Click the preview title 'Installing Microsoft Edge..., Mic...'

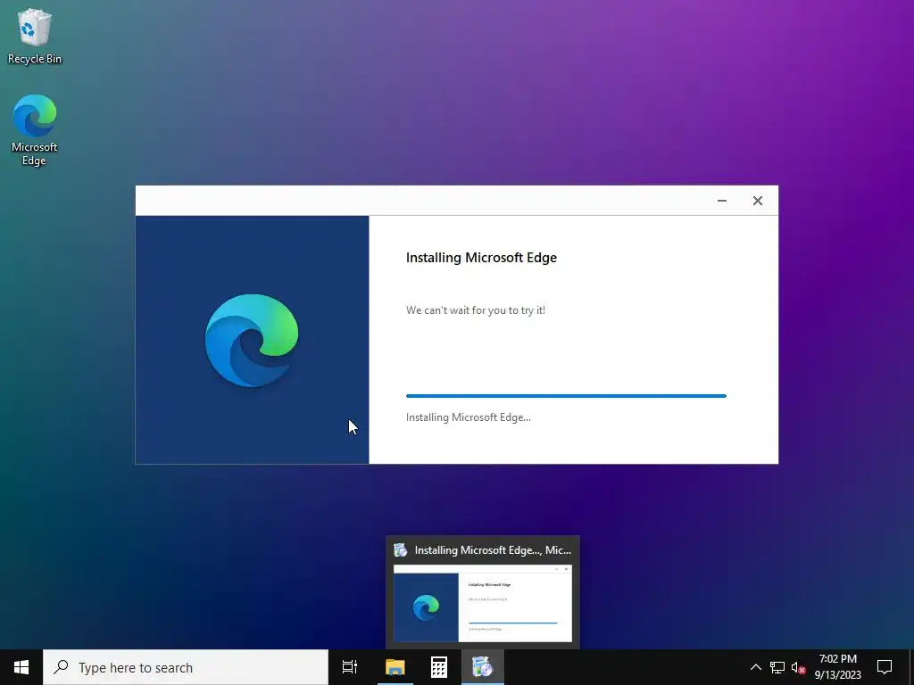point(493,549)
